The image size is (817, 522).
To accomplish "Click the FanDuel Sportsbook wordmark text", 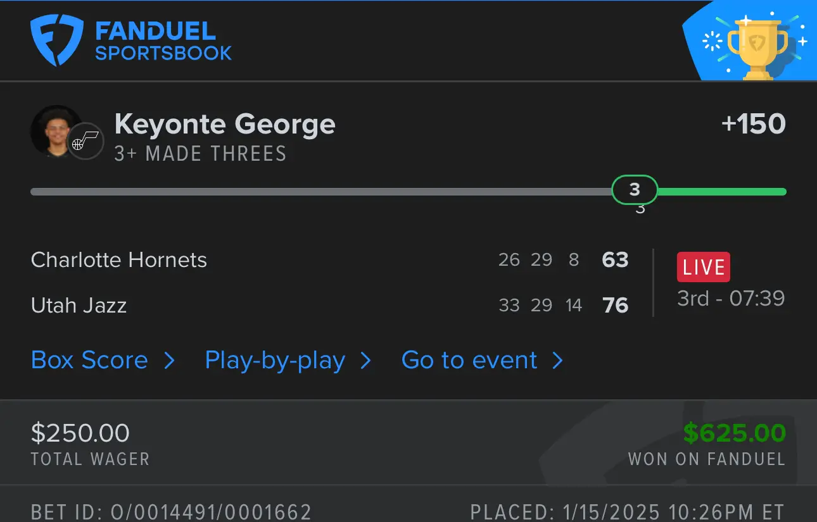I will click(163, 42).
